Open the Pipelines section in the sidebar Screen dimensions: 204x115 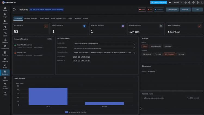(5, 41)
